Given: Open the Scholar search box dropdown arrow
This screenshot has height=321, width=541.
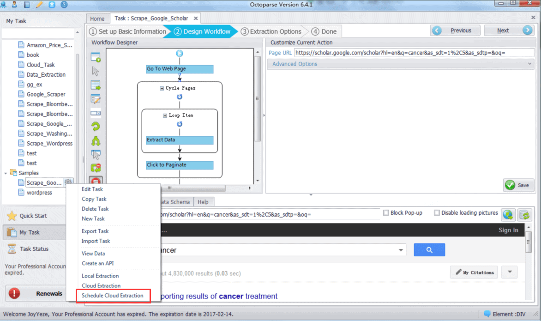Looking at the screenshot, I should coord(401,250).
